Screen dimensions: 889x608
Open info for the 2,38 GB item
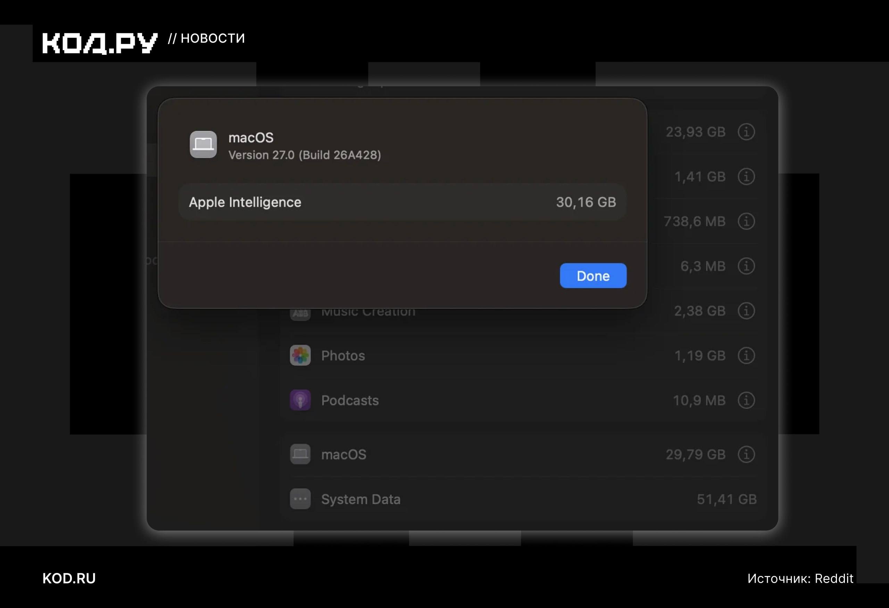point(746,311)
